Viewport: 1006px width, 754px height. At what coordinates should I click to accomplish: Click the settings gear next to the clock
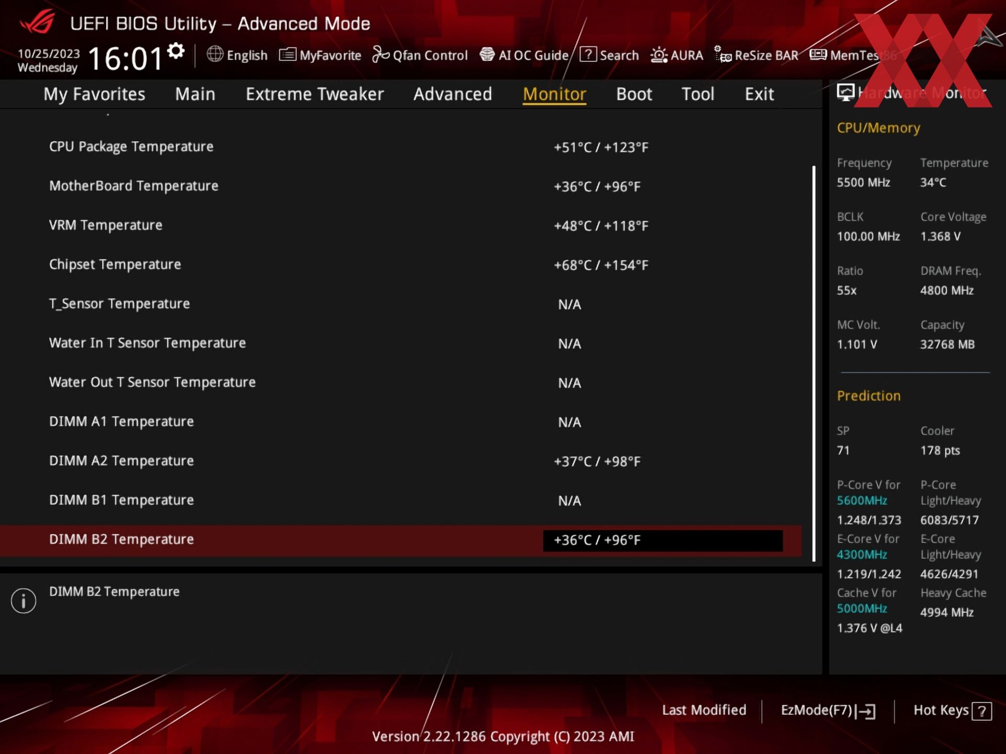(x=176, y=51)
